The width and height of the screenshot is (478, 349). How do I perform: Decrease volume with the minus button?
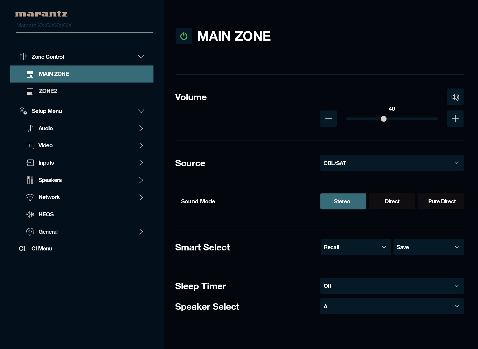coord(328,119)
